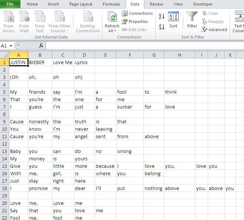Select cell G16 containing belong

coord(154,173)
